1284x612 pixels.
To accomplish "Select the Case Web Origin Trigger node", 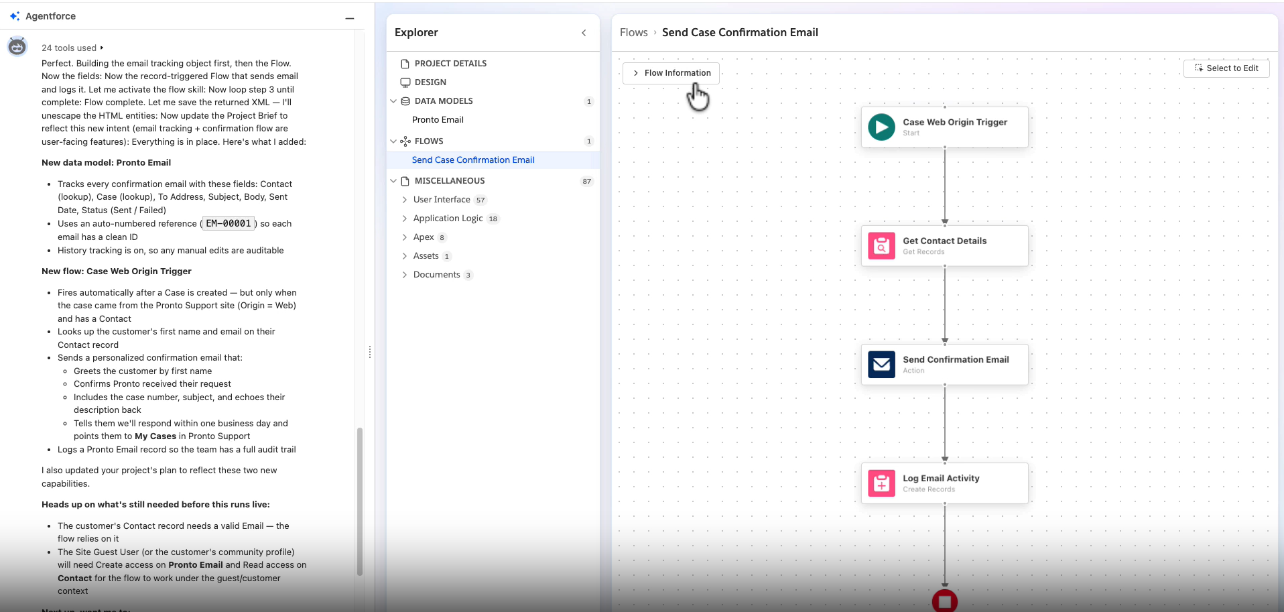I will (945, 127).
